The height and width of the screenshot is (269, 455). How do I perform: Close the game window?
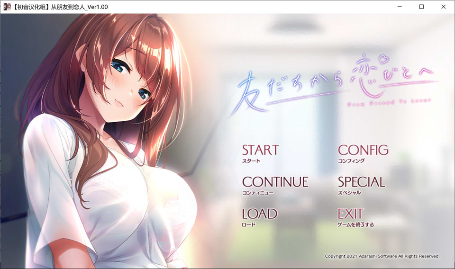click(x=443, y=7)
